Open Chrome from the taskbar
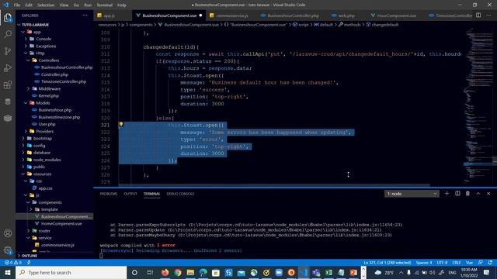Image resolution: width=497 pixels, height=279 pixels. click(178, 272)
